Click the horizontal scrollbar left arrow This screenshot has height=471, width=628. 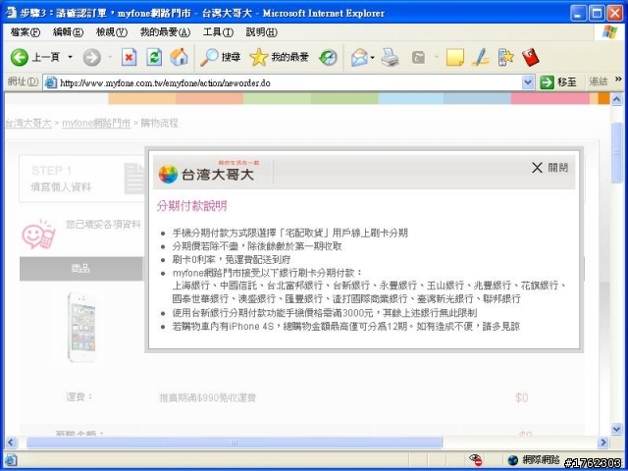tap(11, 443)
